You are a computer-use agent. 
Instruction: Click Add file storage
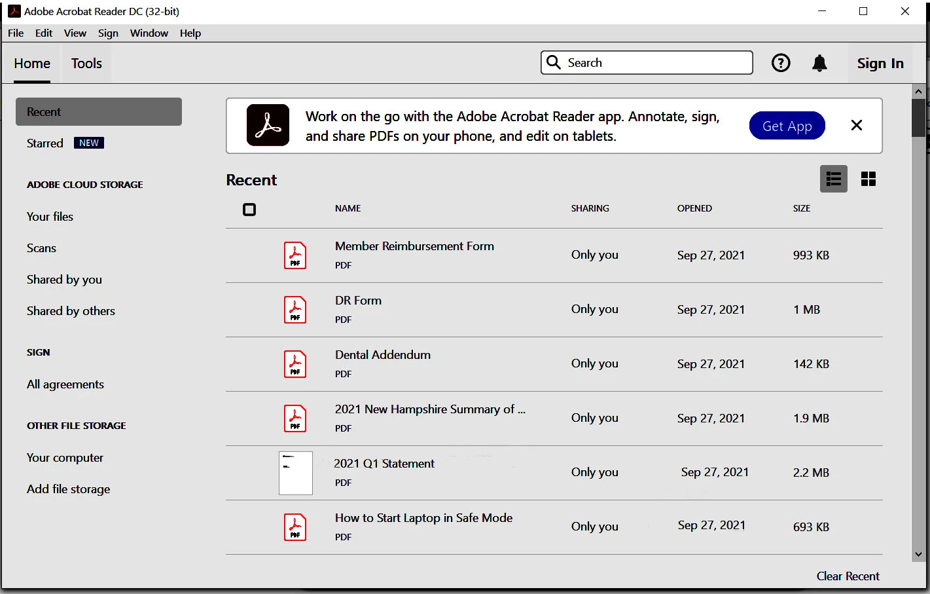click(x=68, y=489)
